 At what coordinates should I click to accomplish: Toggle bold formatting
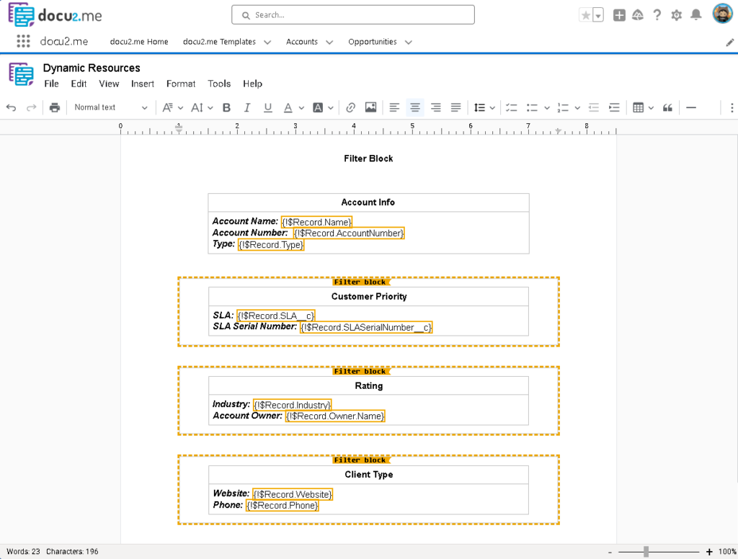[x=226, y=108]
